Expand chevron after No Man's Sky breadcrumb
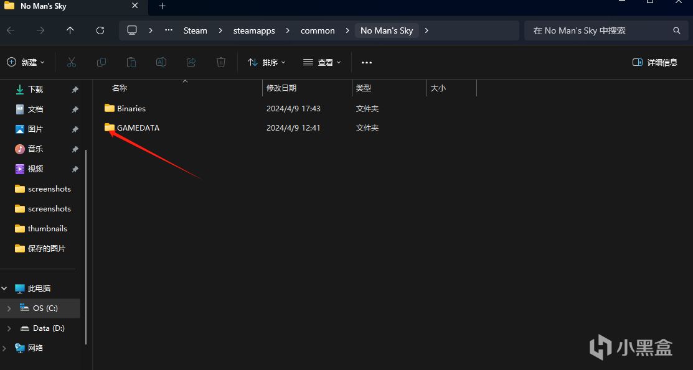 pyautogui.click(x=427, y=30)
